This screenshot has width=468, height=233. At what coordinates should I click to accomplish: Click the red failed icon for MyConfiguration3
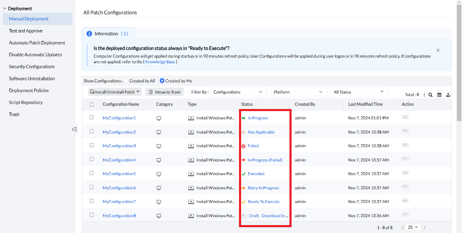(x=243, y=146)
